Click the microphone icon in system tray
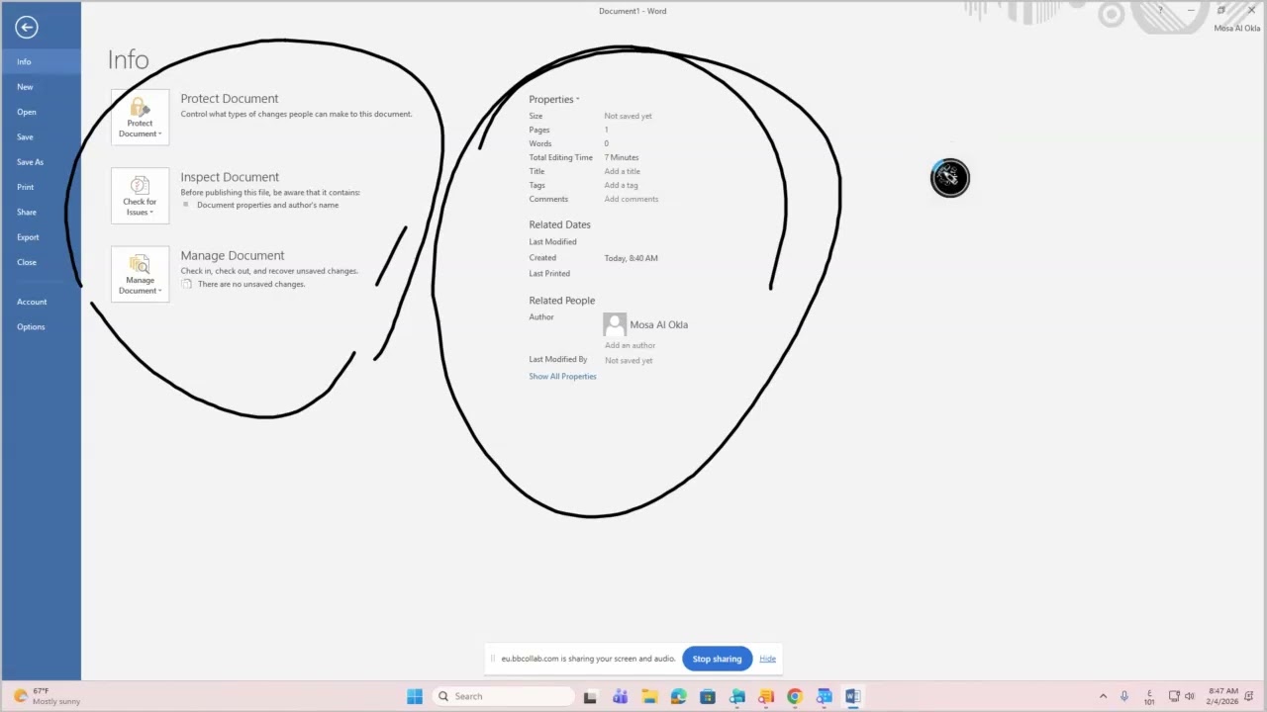The height and width of the screenshot is (712, 1267). [1124, 696]
